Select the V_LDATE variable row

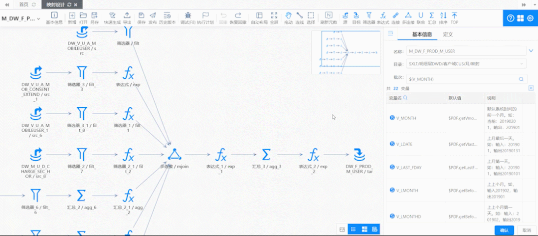pyautogui.click(x=460, y=144)
